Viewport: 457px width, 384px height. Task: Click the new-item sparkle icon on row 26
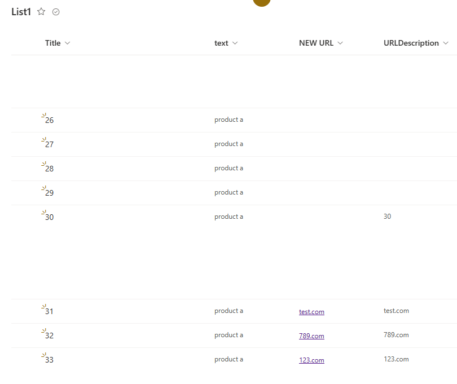point(43,116)
